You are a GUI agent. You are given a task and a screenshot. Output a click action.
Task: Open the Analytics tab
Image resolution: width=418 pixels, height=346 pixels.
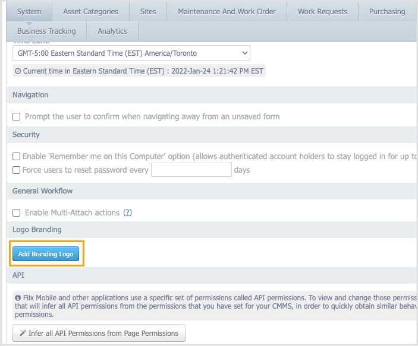[112, 31]
